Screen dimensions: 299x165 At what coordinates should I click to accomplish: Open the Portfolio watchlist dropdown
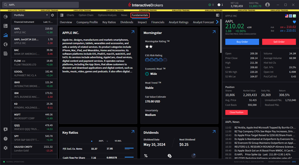click(31, 15)
